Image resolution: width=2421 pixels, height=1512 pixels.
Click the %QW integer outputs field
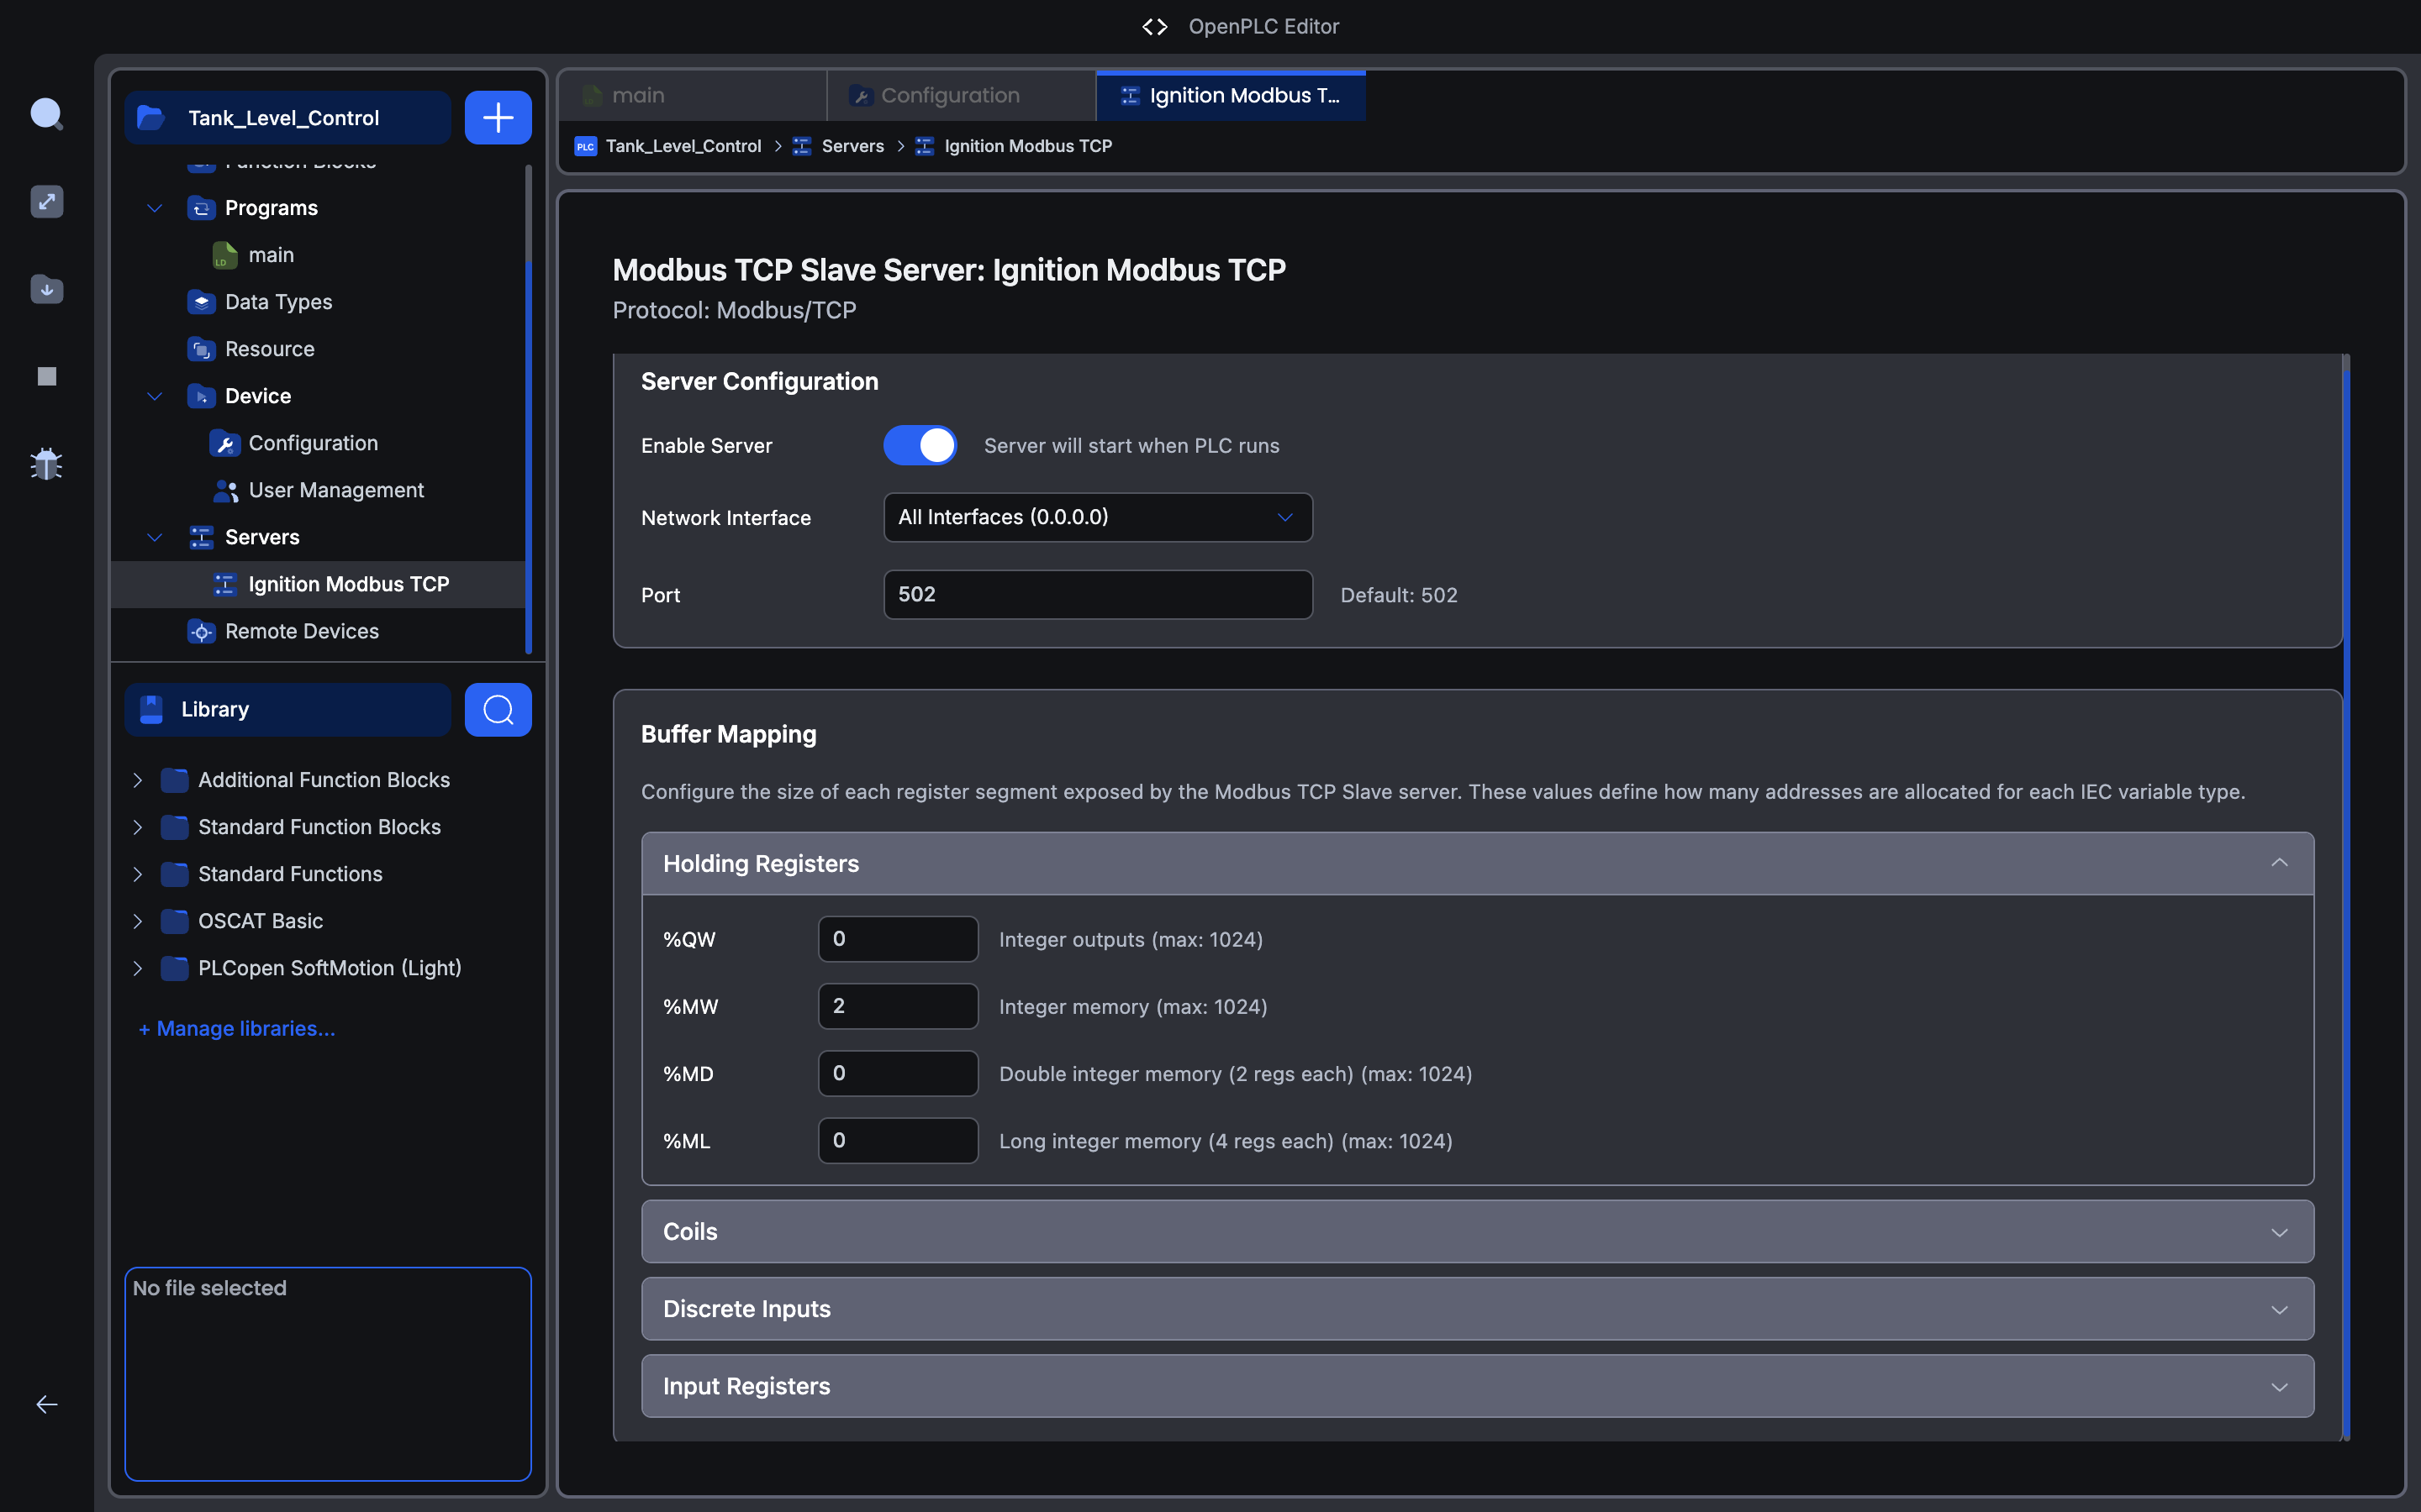pos(898,939)
